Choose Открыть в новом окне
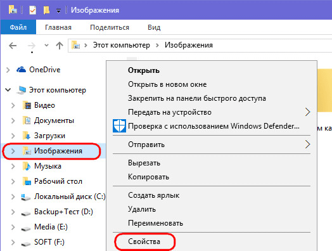This screenshot has height=251, width=332. (x=212, y=84)
